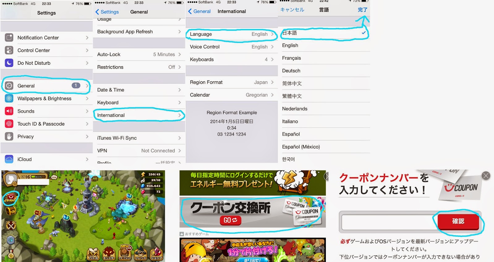Select Deutsch language option
The image size is (494, 262).
(x=324, y=71)
